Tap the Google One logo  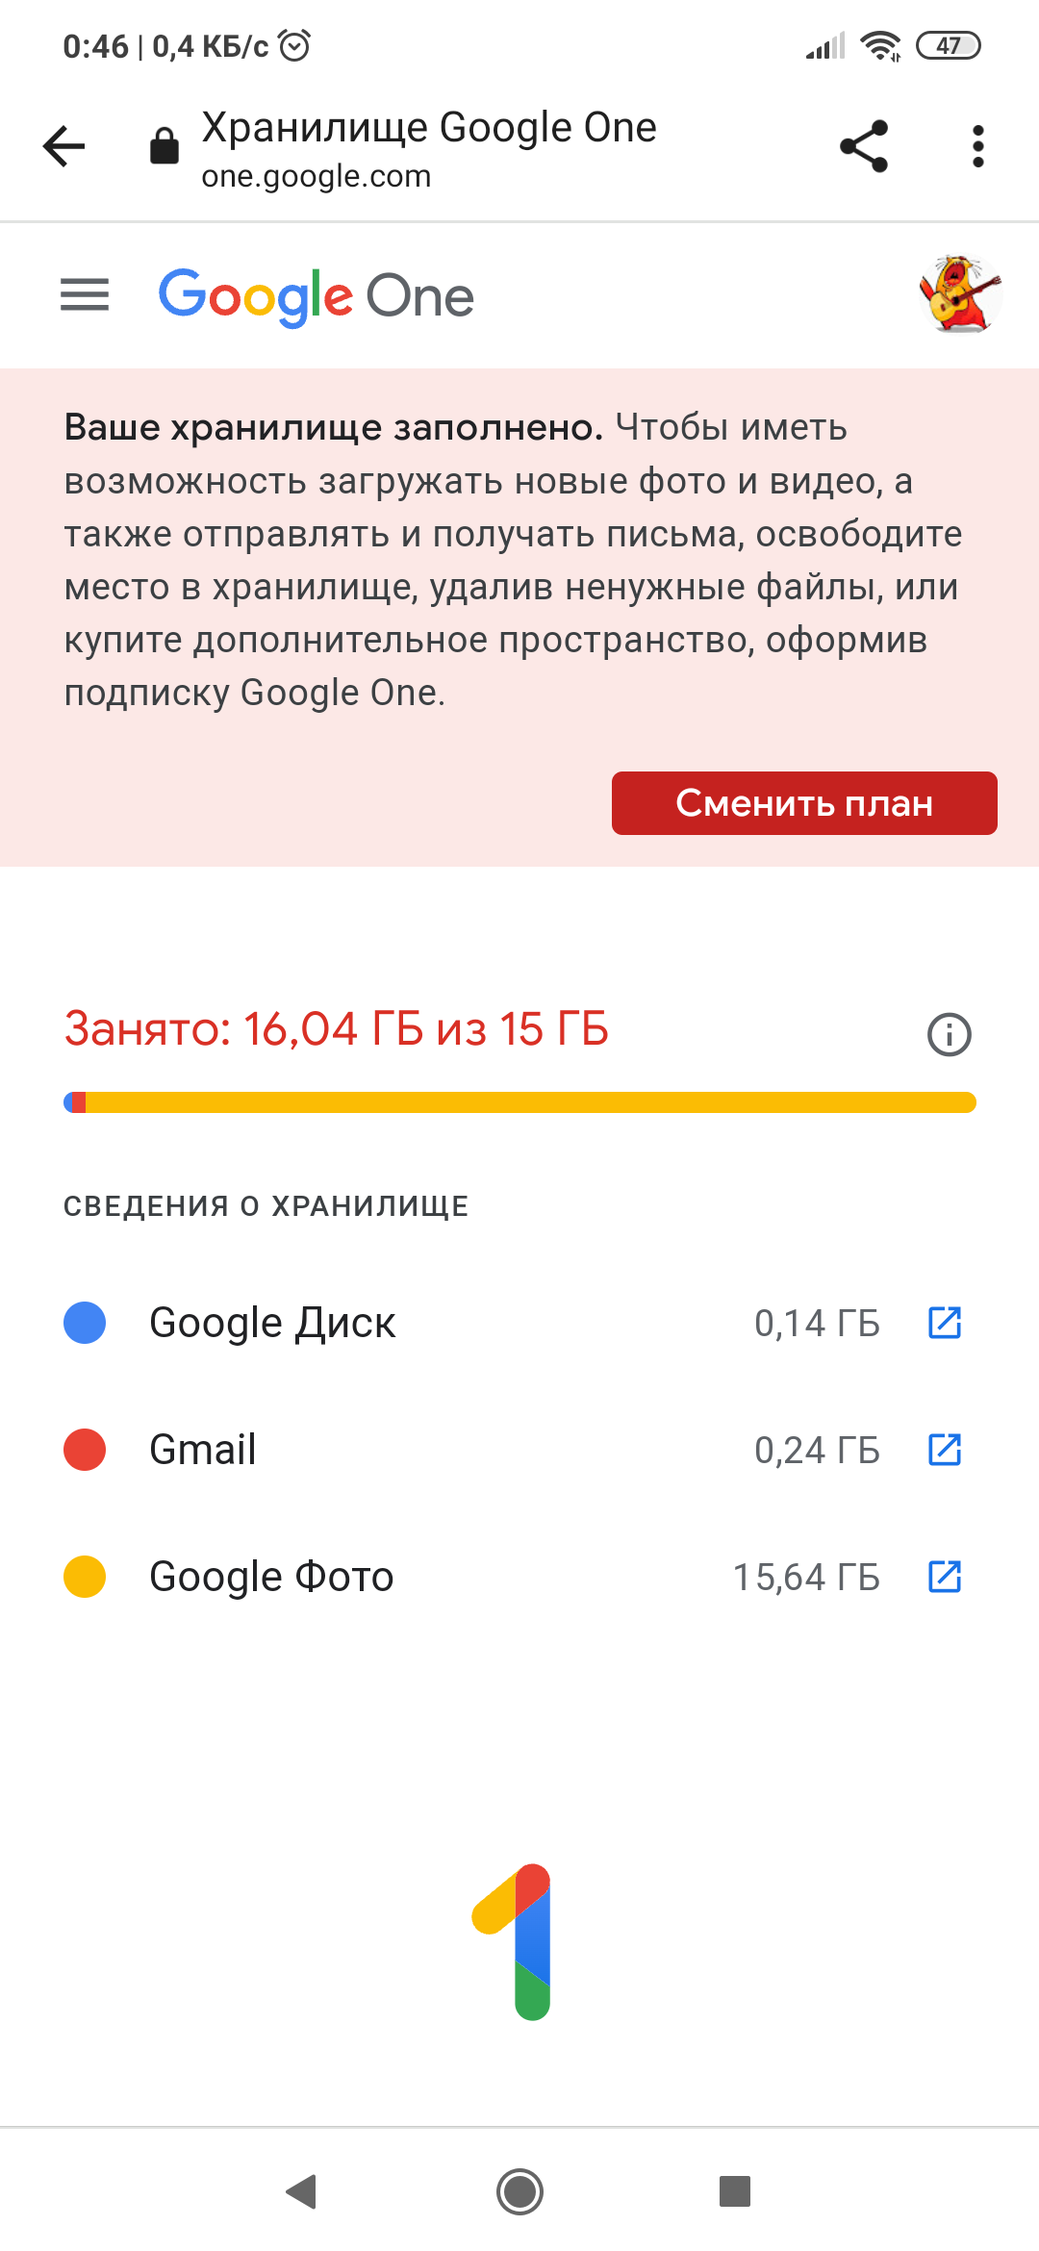[x=316, y=295]
